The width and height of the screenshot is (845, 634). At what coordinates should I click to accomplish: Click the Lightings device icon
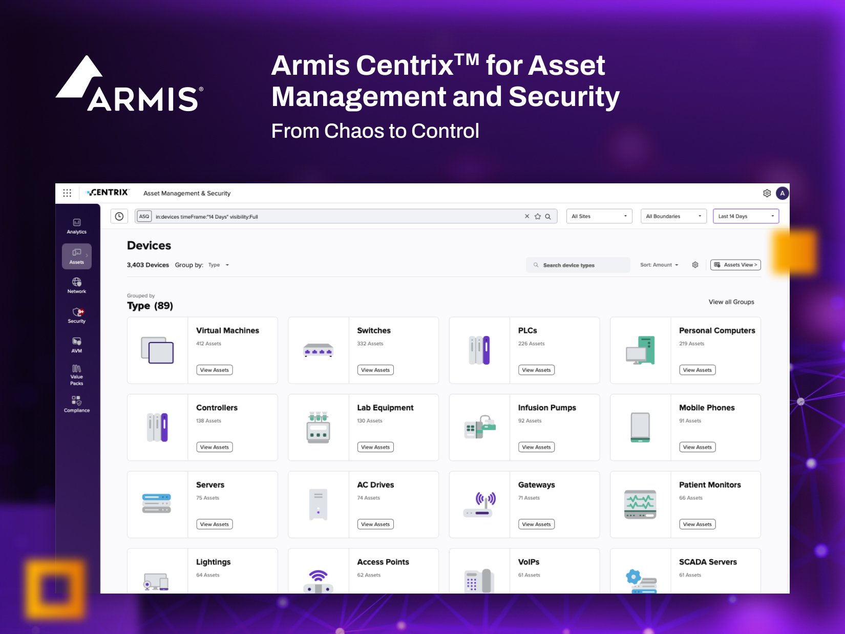click(x=156, y=582)
